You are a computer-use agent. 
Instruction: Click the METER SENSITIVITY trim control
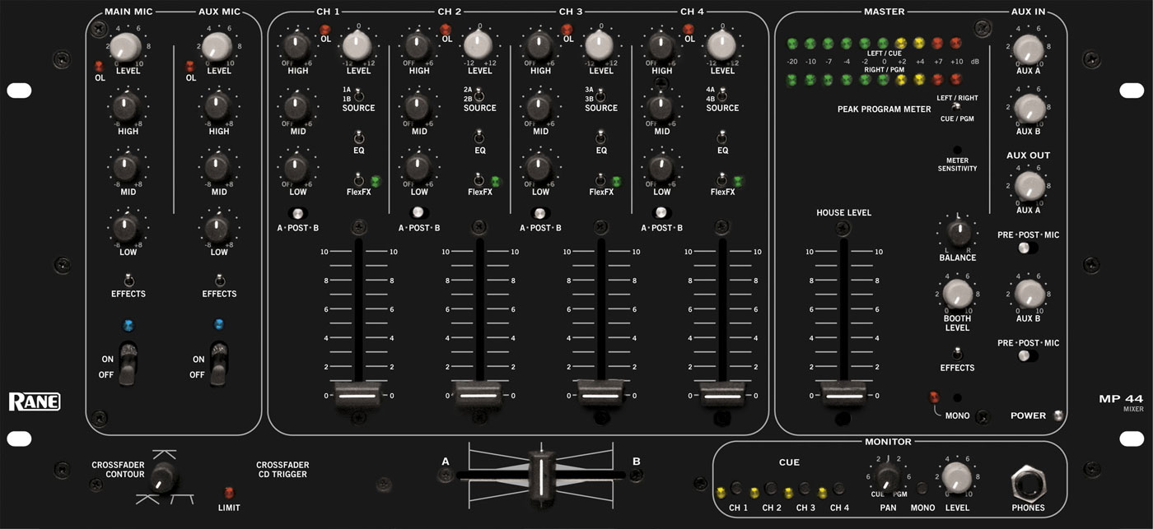[957, 151]
